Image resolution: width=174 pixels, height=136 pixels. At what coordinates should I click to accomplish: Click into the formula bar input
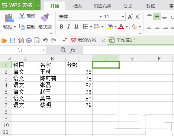pyautogui.click(x=128, y=50)
